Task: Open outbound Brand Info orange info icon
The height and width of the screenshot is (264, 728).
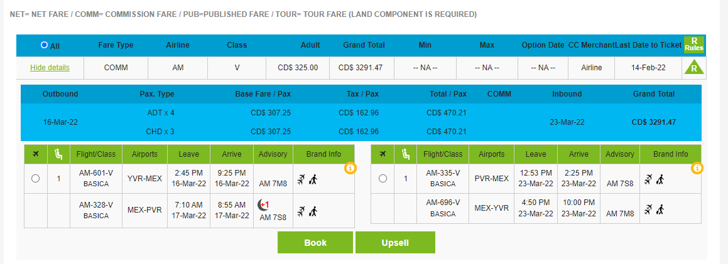Action: (x=350, y=168)
